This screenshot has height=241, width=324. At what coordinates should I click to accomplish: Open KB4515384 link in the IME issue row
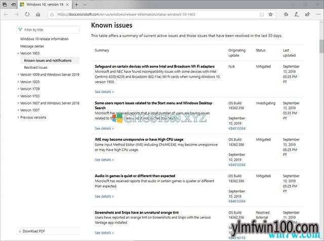[x=237, y=165]
